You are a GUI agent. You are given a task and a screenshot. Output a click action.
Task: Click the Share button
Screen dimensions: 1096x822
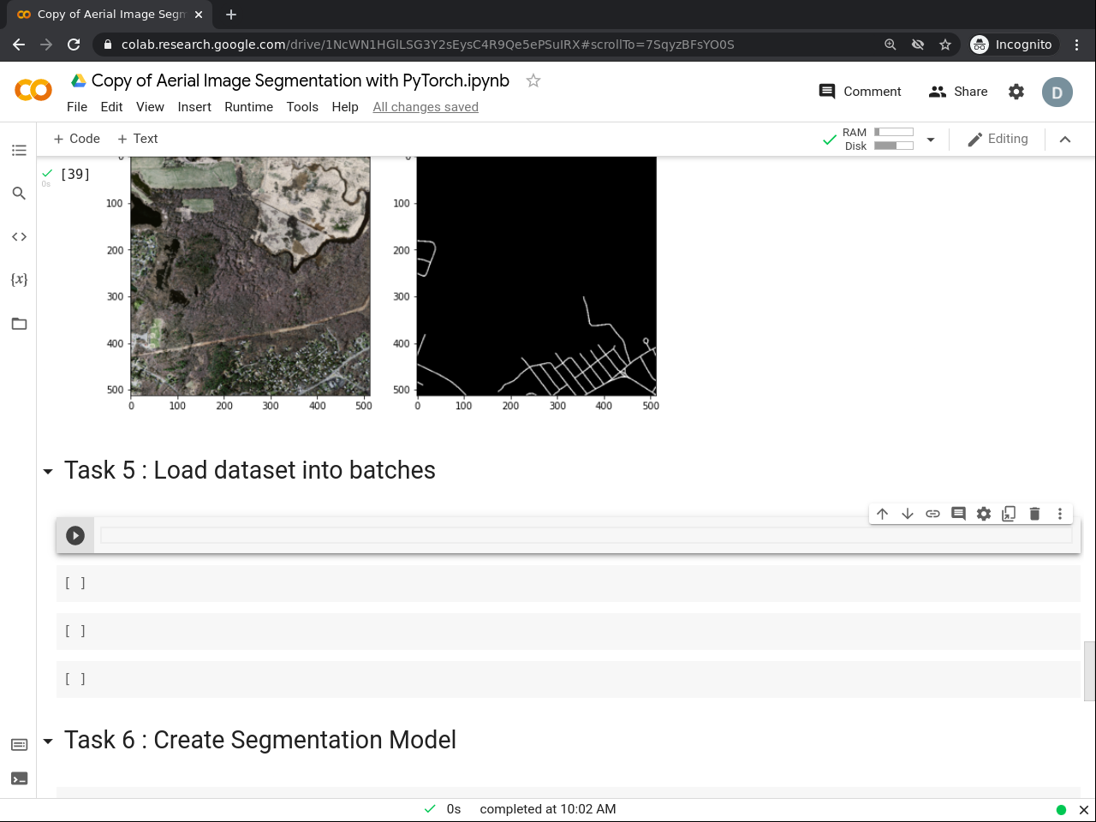[958, 92]
